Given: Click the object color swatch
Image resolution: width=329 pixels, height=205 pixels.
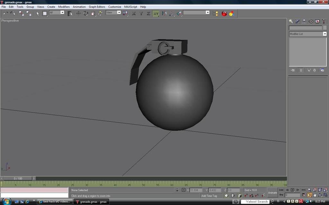Looking at the screenshot, I should (x=325, y=28).
